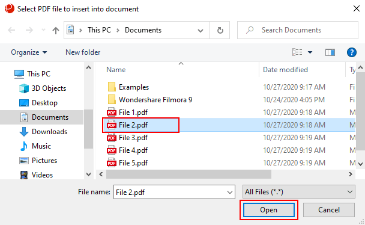365x225 pixels.
Task: Toggle the preview pane
Action: 330,52
